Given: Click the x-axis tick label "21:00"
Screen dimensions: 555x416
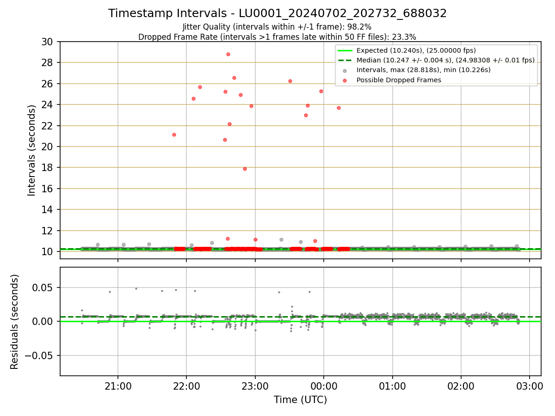Looking at the screenshot, I should [x=117, y=386].
